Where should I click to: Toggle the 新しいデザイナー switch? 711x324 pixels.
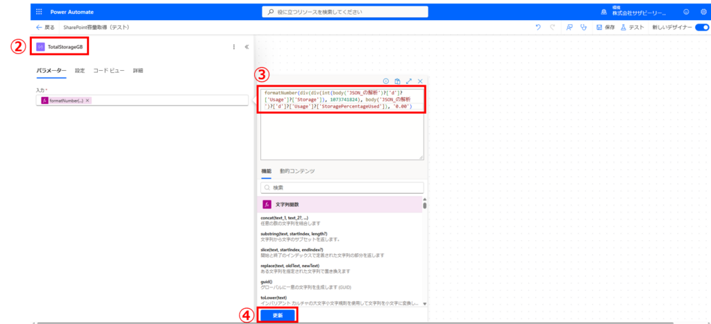[701, 27]
